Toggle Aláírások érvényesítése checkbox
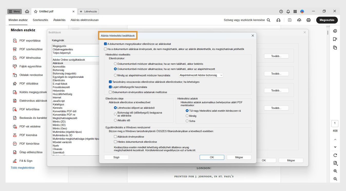Image resolution: width=346 pixels, height=191 pixels. coord(115,137)
